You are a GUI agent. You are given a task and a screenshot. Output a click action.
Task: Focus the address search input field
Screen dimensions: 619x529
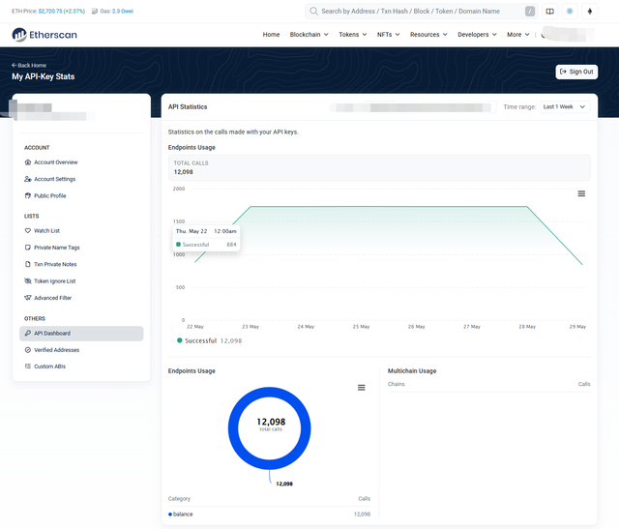(421, 11)
